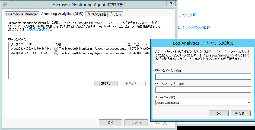
Task: Click the green check icon in the ab92615f row
Action: click(x=56, y=53)
